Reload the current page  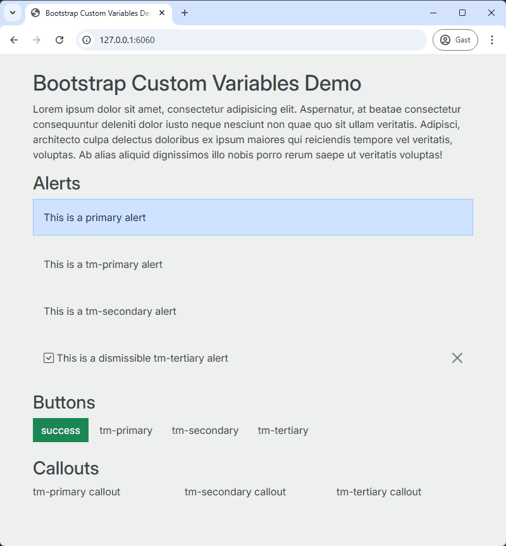tap(59, 40)
